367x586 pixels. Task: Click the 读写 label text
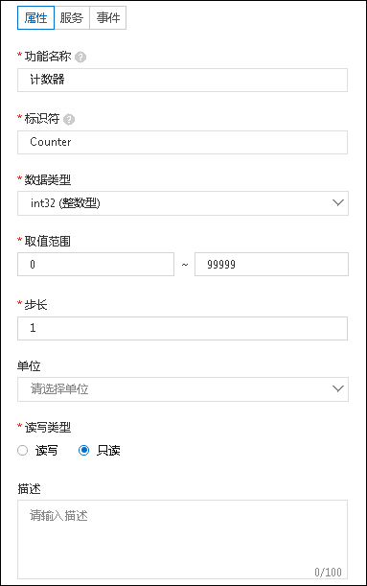pyautogui.click(x=46, y=451)
